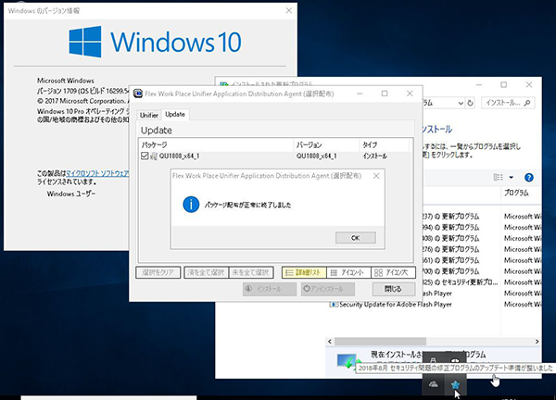Close the message dialog with its X
Screen dimensions: 556x400
[x=376, y=176]
